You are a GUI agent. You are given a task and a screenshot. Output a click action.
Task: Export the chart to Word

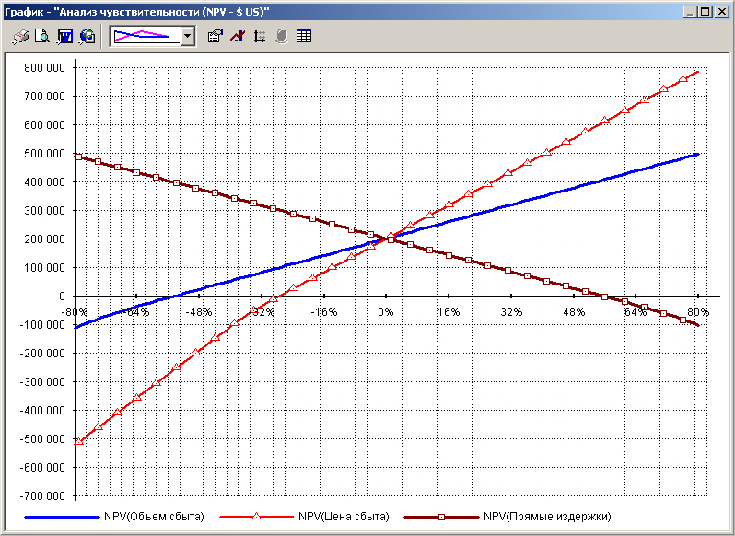click(x=64, y=36)
